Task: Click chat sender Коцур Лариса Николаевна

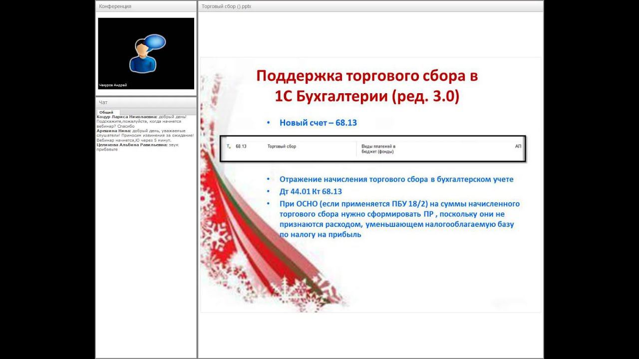Action: pyautogui.click(x=127, y=117)
